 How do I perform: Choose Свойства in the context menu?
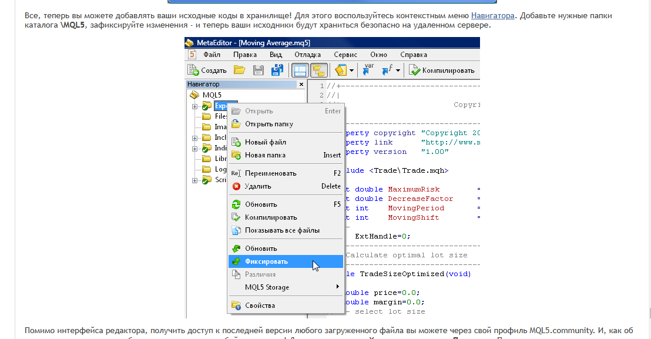286,306
